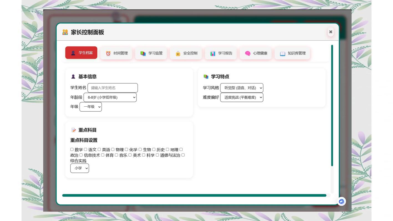Check the 语文 subject checkbox
The height and width of the screenshot is (221, 393).
pyautogui.click(x=85, y=149)
